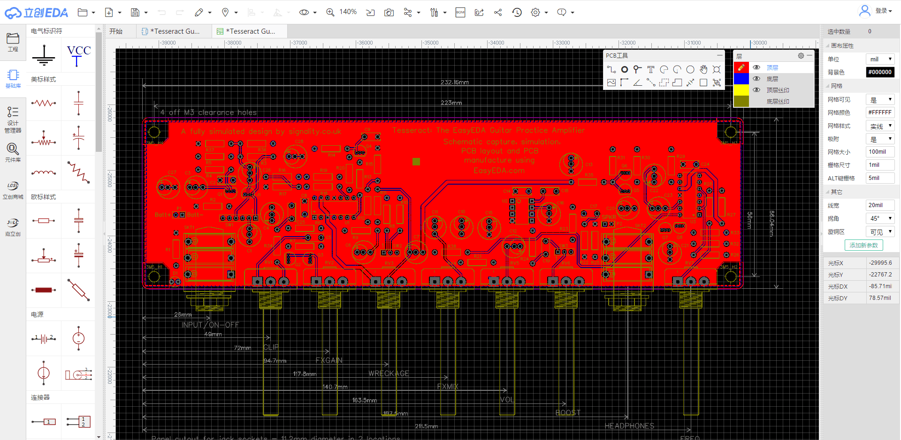Click the BOM export icon

[460, 13]
